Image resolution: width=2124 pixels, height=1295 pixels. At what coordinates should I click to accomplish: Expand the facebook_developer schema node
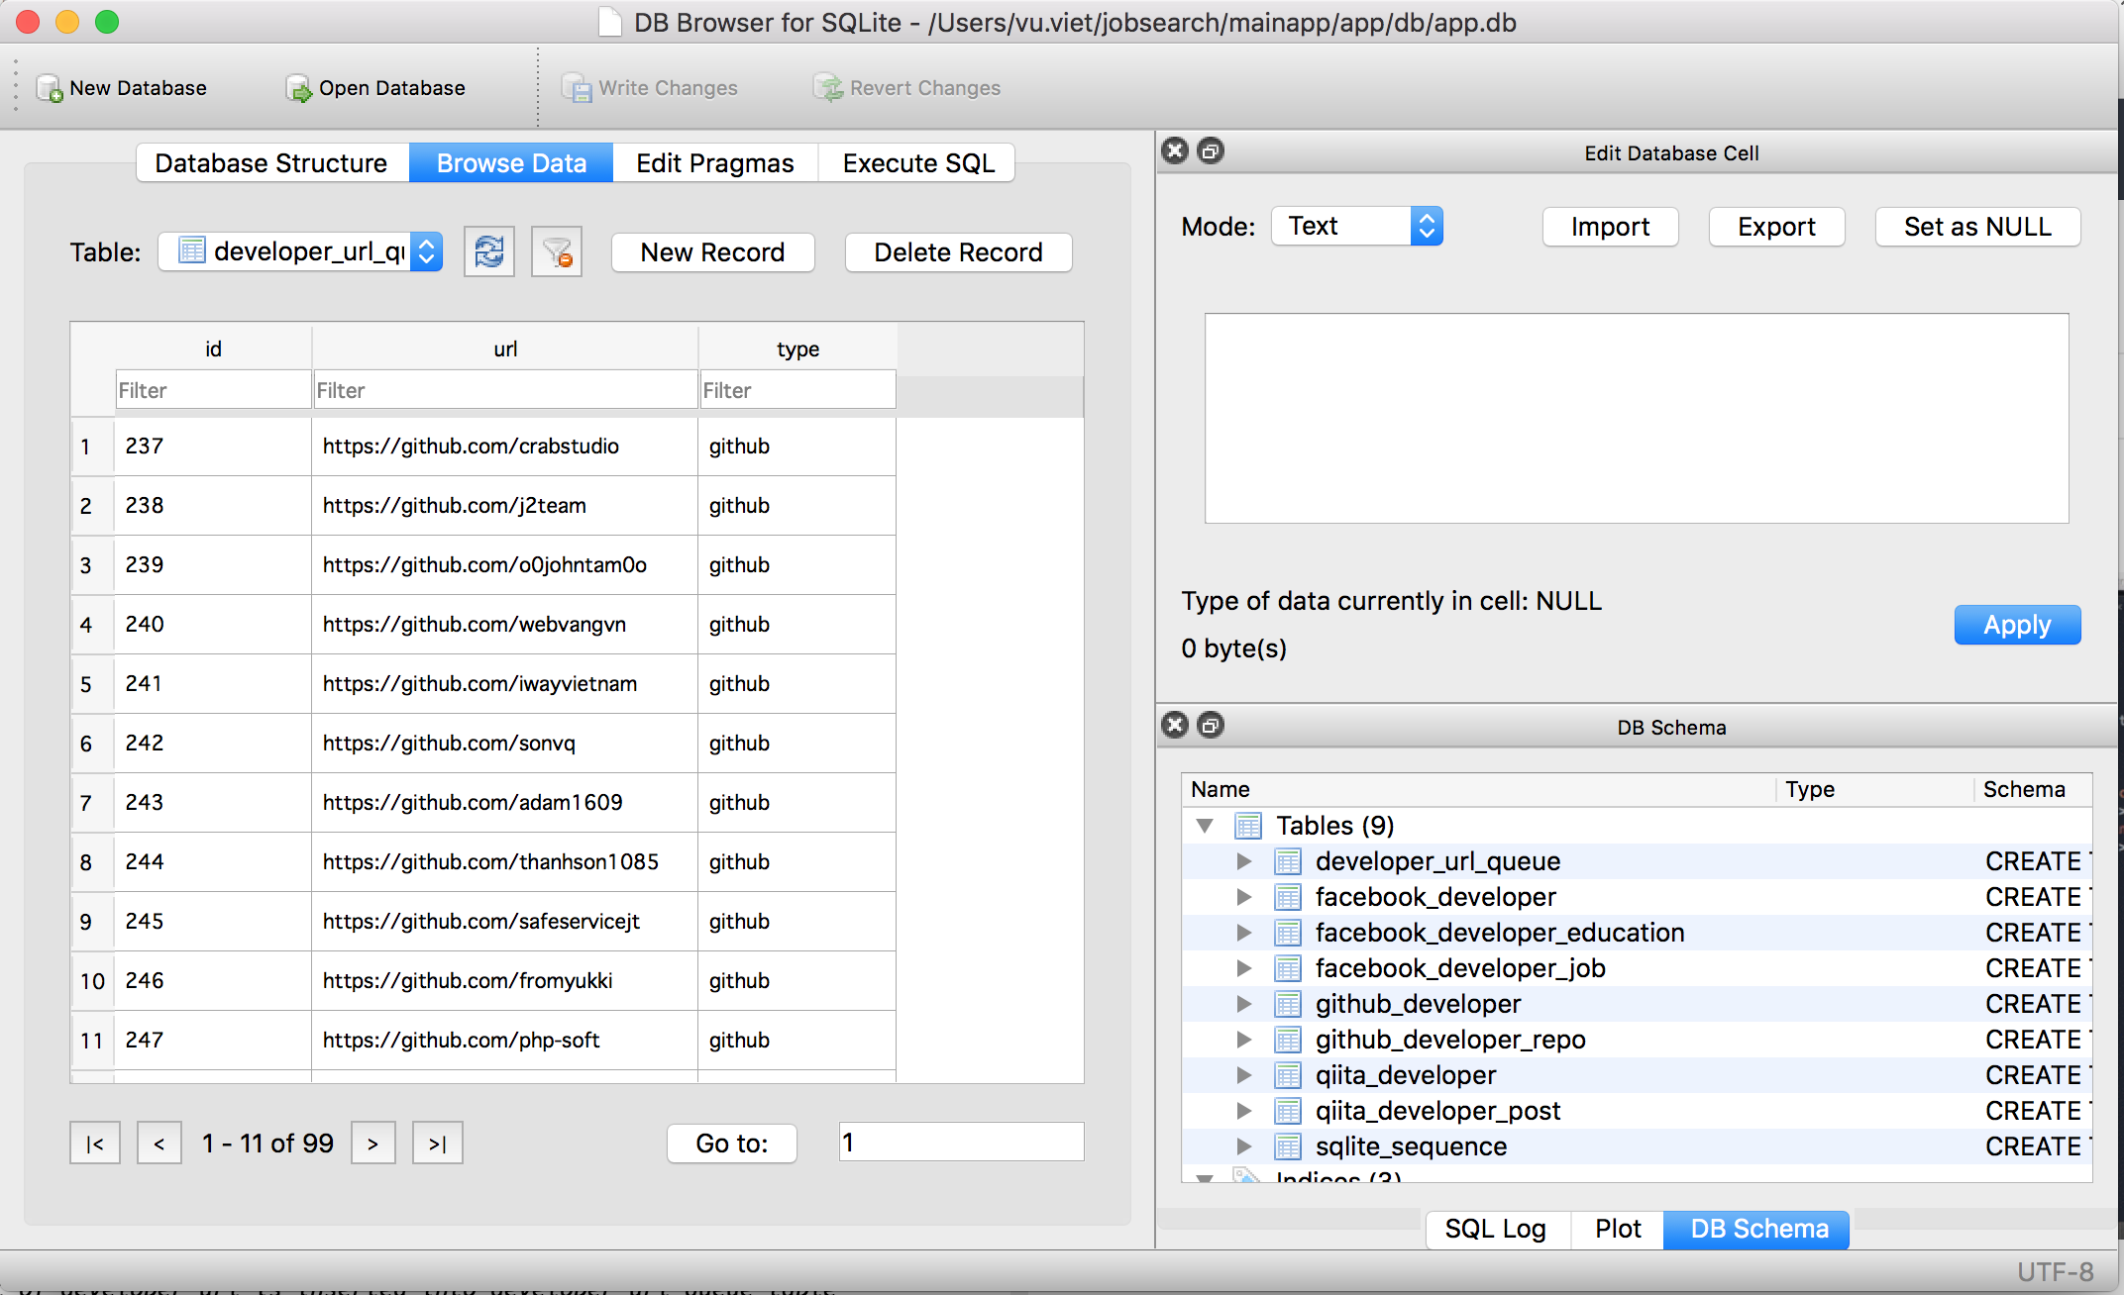[x=1243, y=897]
